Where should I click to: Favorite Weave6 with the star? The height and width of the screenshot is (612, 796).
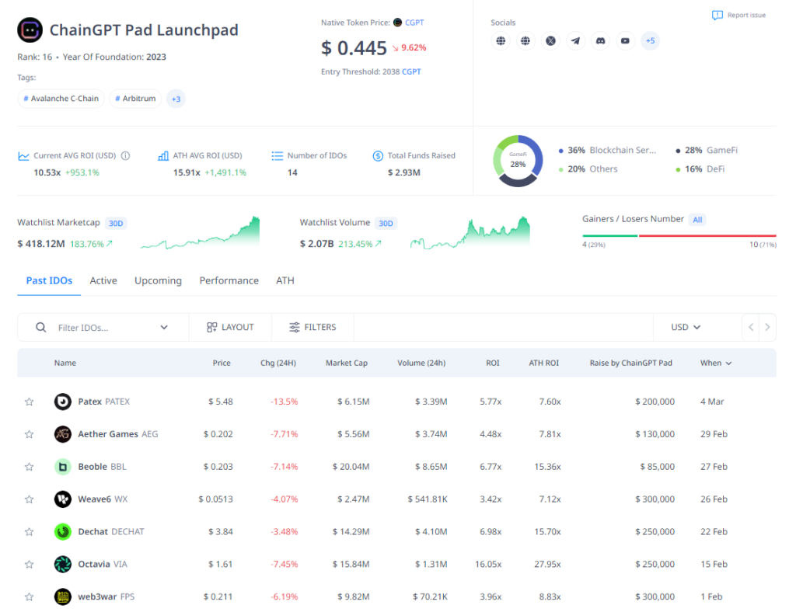tap(30, 499)
